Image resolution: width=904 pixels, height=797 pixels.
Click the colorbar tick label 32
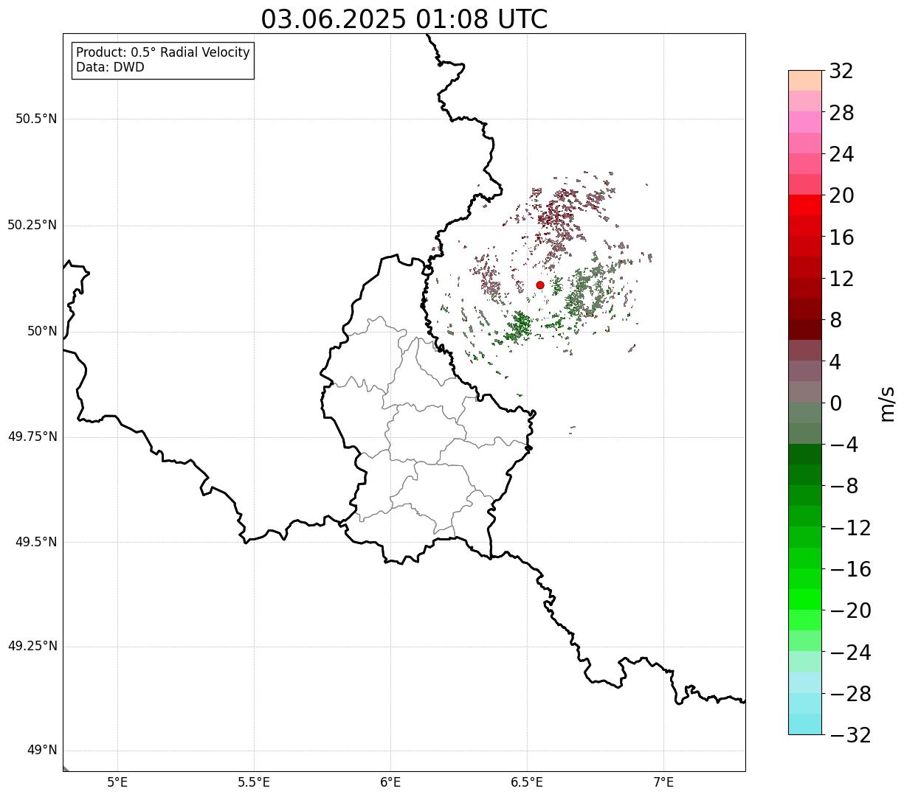(x=841, y=72)
